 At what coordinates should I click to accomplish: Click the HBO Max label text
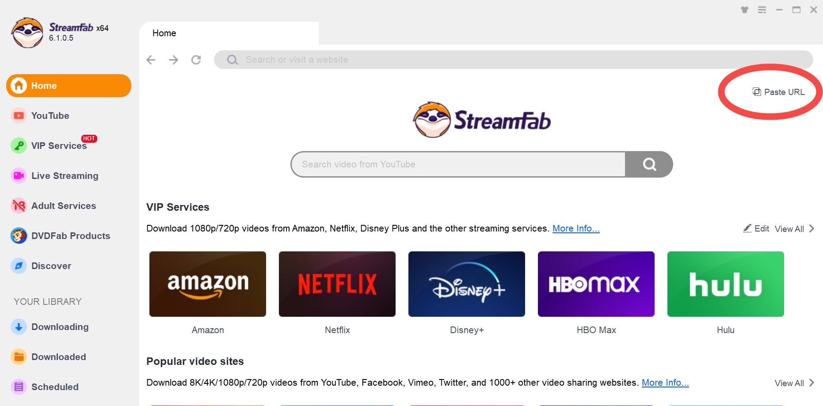click(x=596, y=330)
